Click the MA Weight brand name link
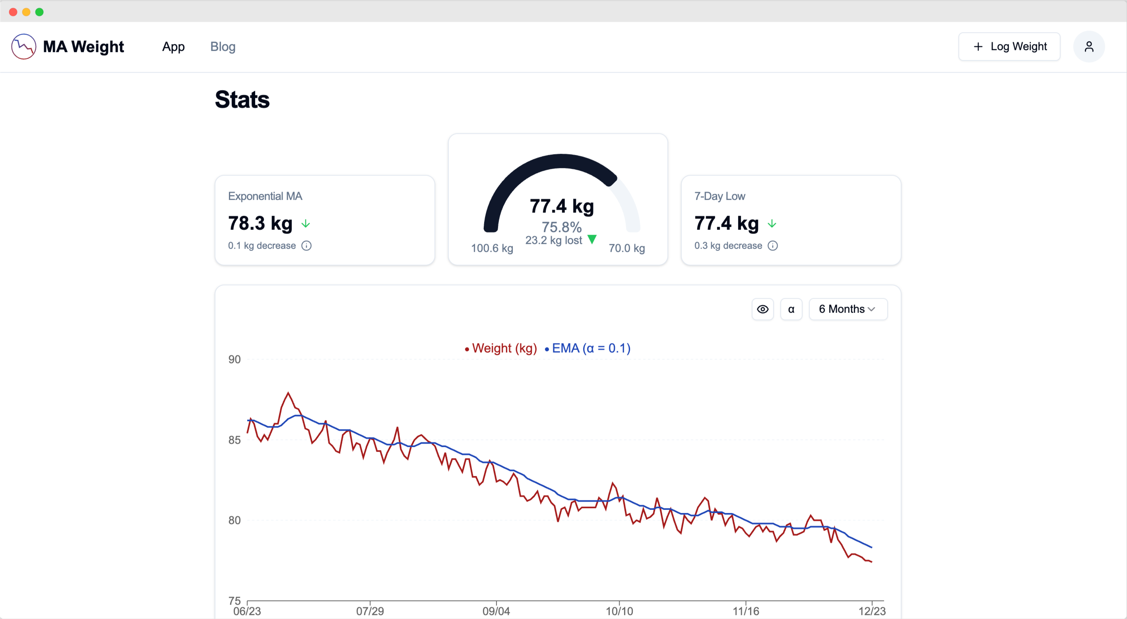Viewport: 1127px width, 619px height. (x=83, y=46)
